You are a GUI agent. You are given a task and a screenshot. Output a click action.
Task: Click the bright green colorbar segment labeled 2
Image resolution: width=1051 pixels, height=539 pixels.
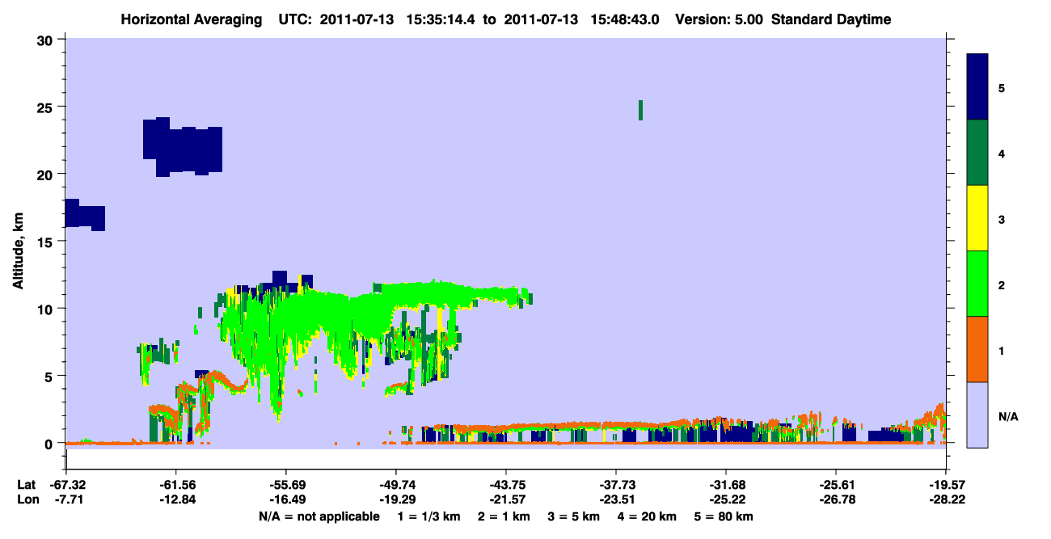pyautogui.click(x=977, y=284)
